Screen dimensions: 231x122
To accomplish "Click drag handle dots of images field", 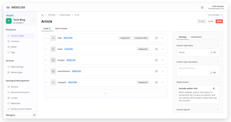I will (x=46, y=60).
